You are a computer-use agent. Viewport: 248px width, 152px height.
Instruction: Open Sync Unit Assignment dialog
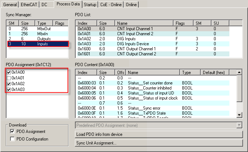tap(159, 143)
